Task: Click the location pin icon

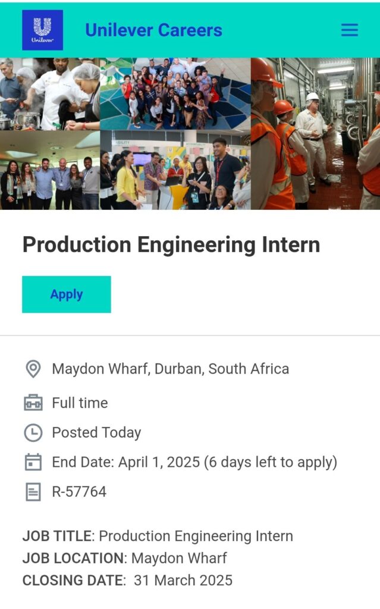Action: tap(33, 369)
